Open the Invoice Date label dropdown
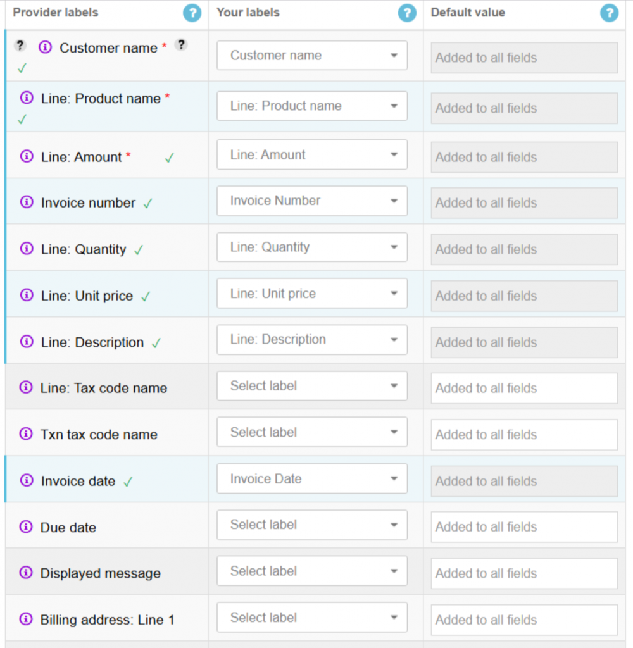 click(x=312, y=479)
